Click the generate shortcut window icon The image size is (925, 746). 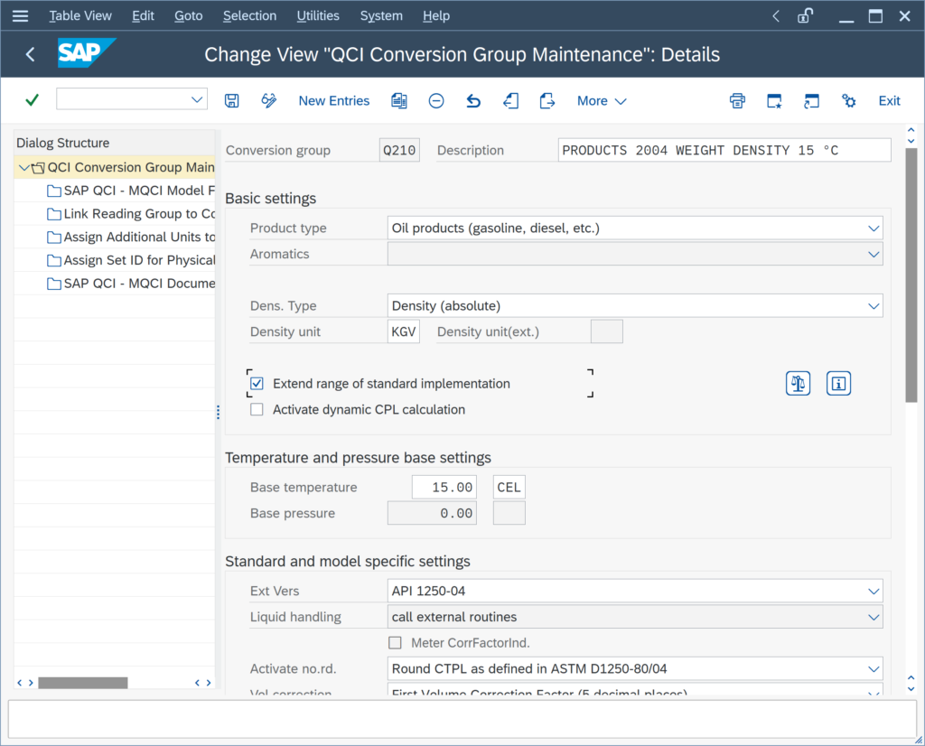(x=812, y=101)
